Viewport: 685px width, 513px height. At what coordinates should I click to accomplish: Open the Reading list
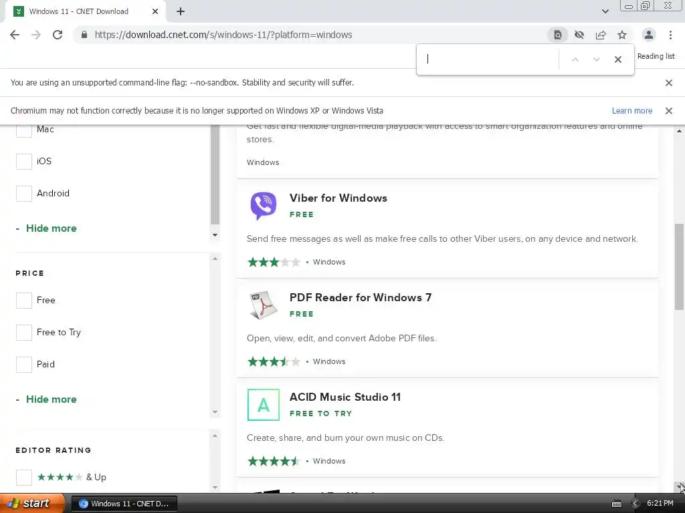[x=656, y=56]
